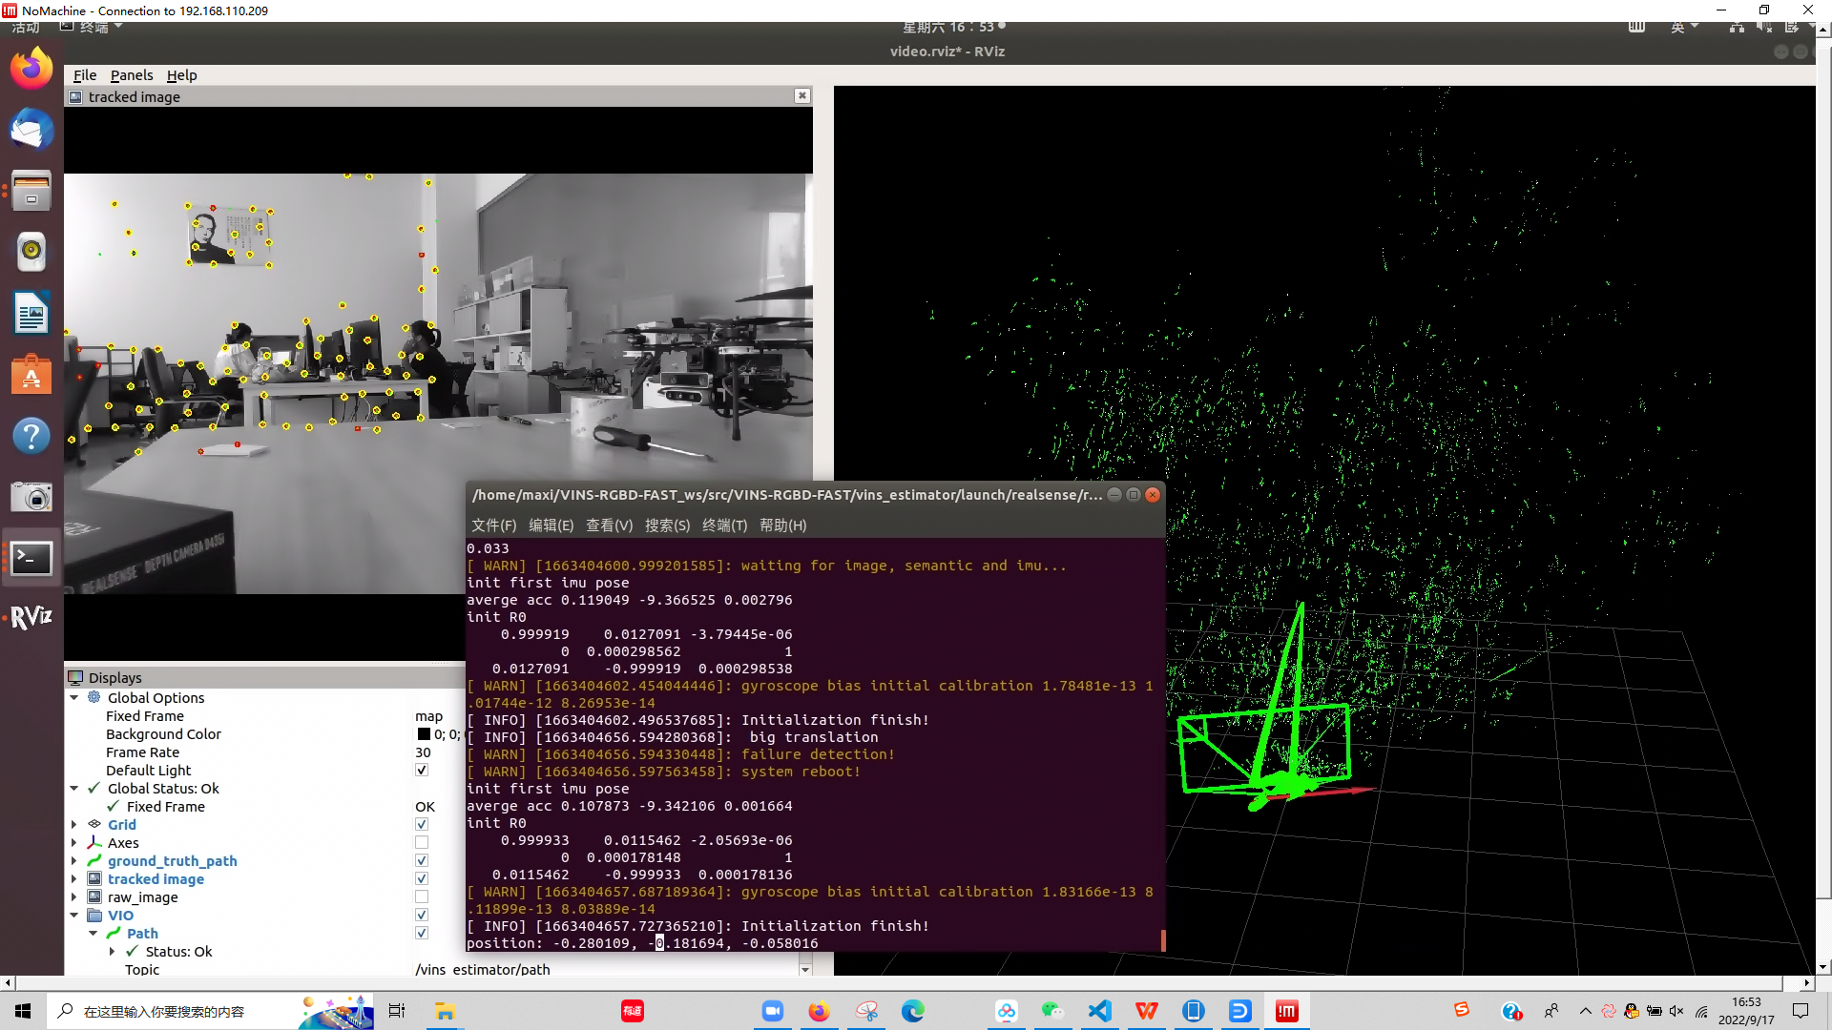Click the tracked image display's picture icon
The image size is (1832, 1030).
(95, 878)
